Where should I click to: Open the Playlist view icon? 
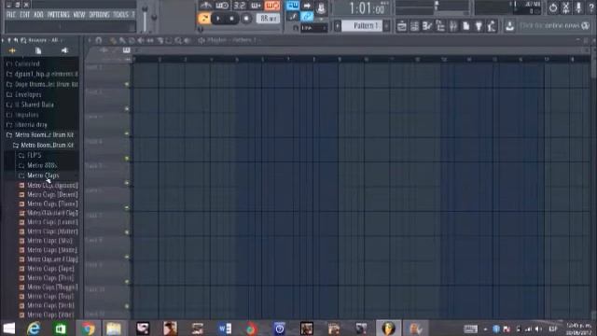click(401, 26)
